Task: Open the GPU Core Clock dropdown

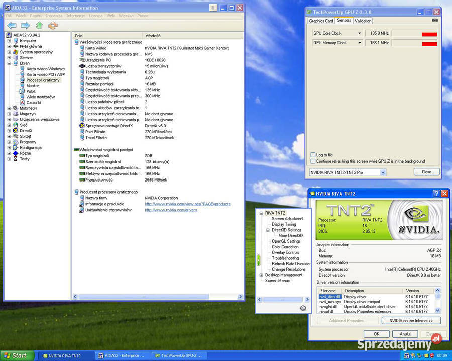Action: [360, 33]
